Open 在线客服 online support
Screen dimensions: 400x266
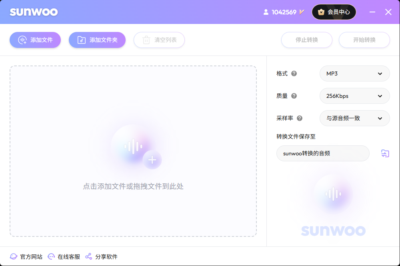tap(64, 257)
